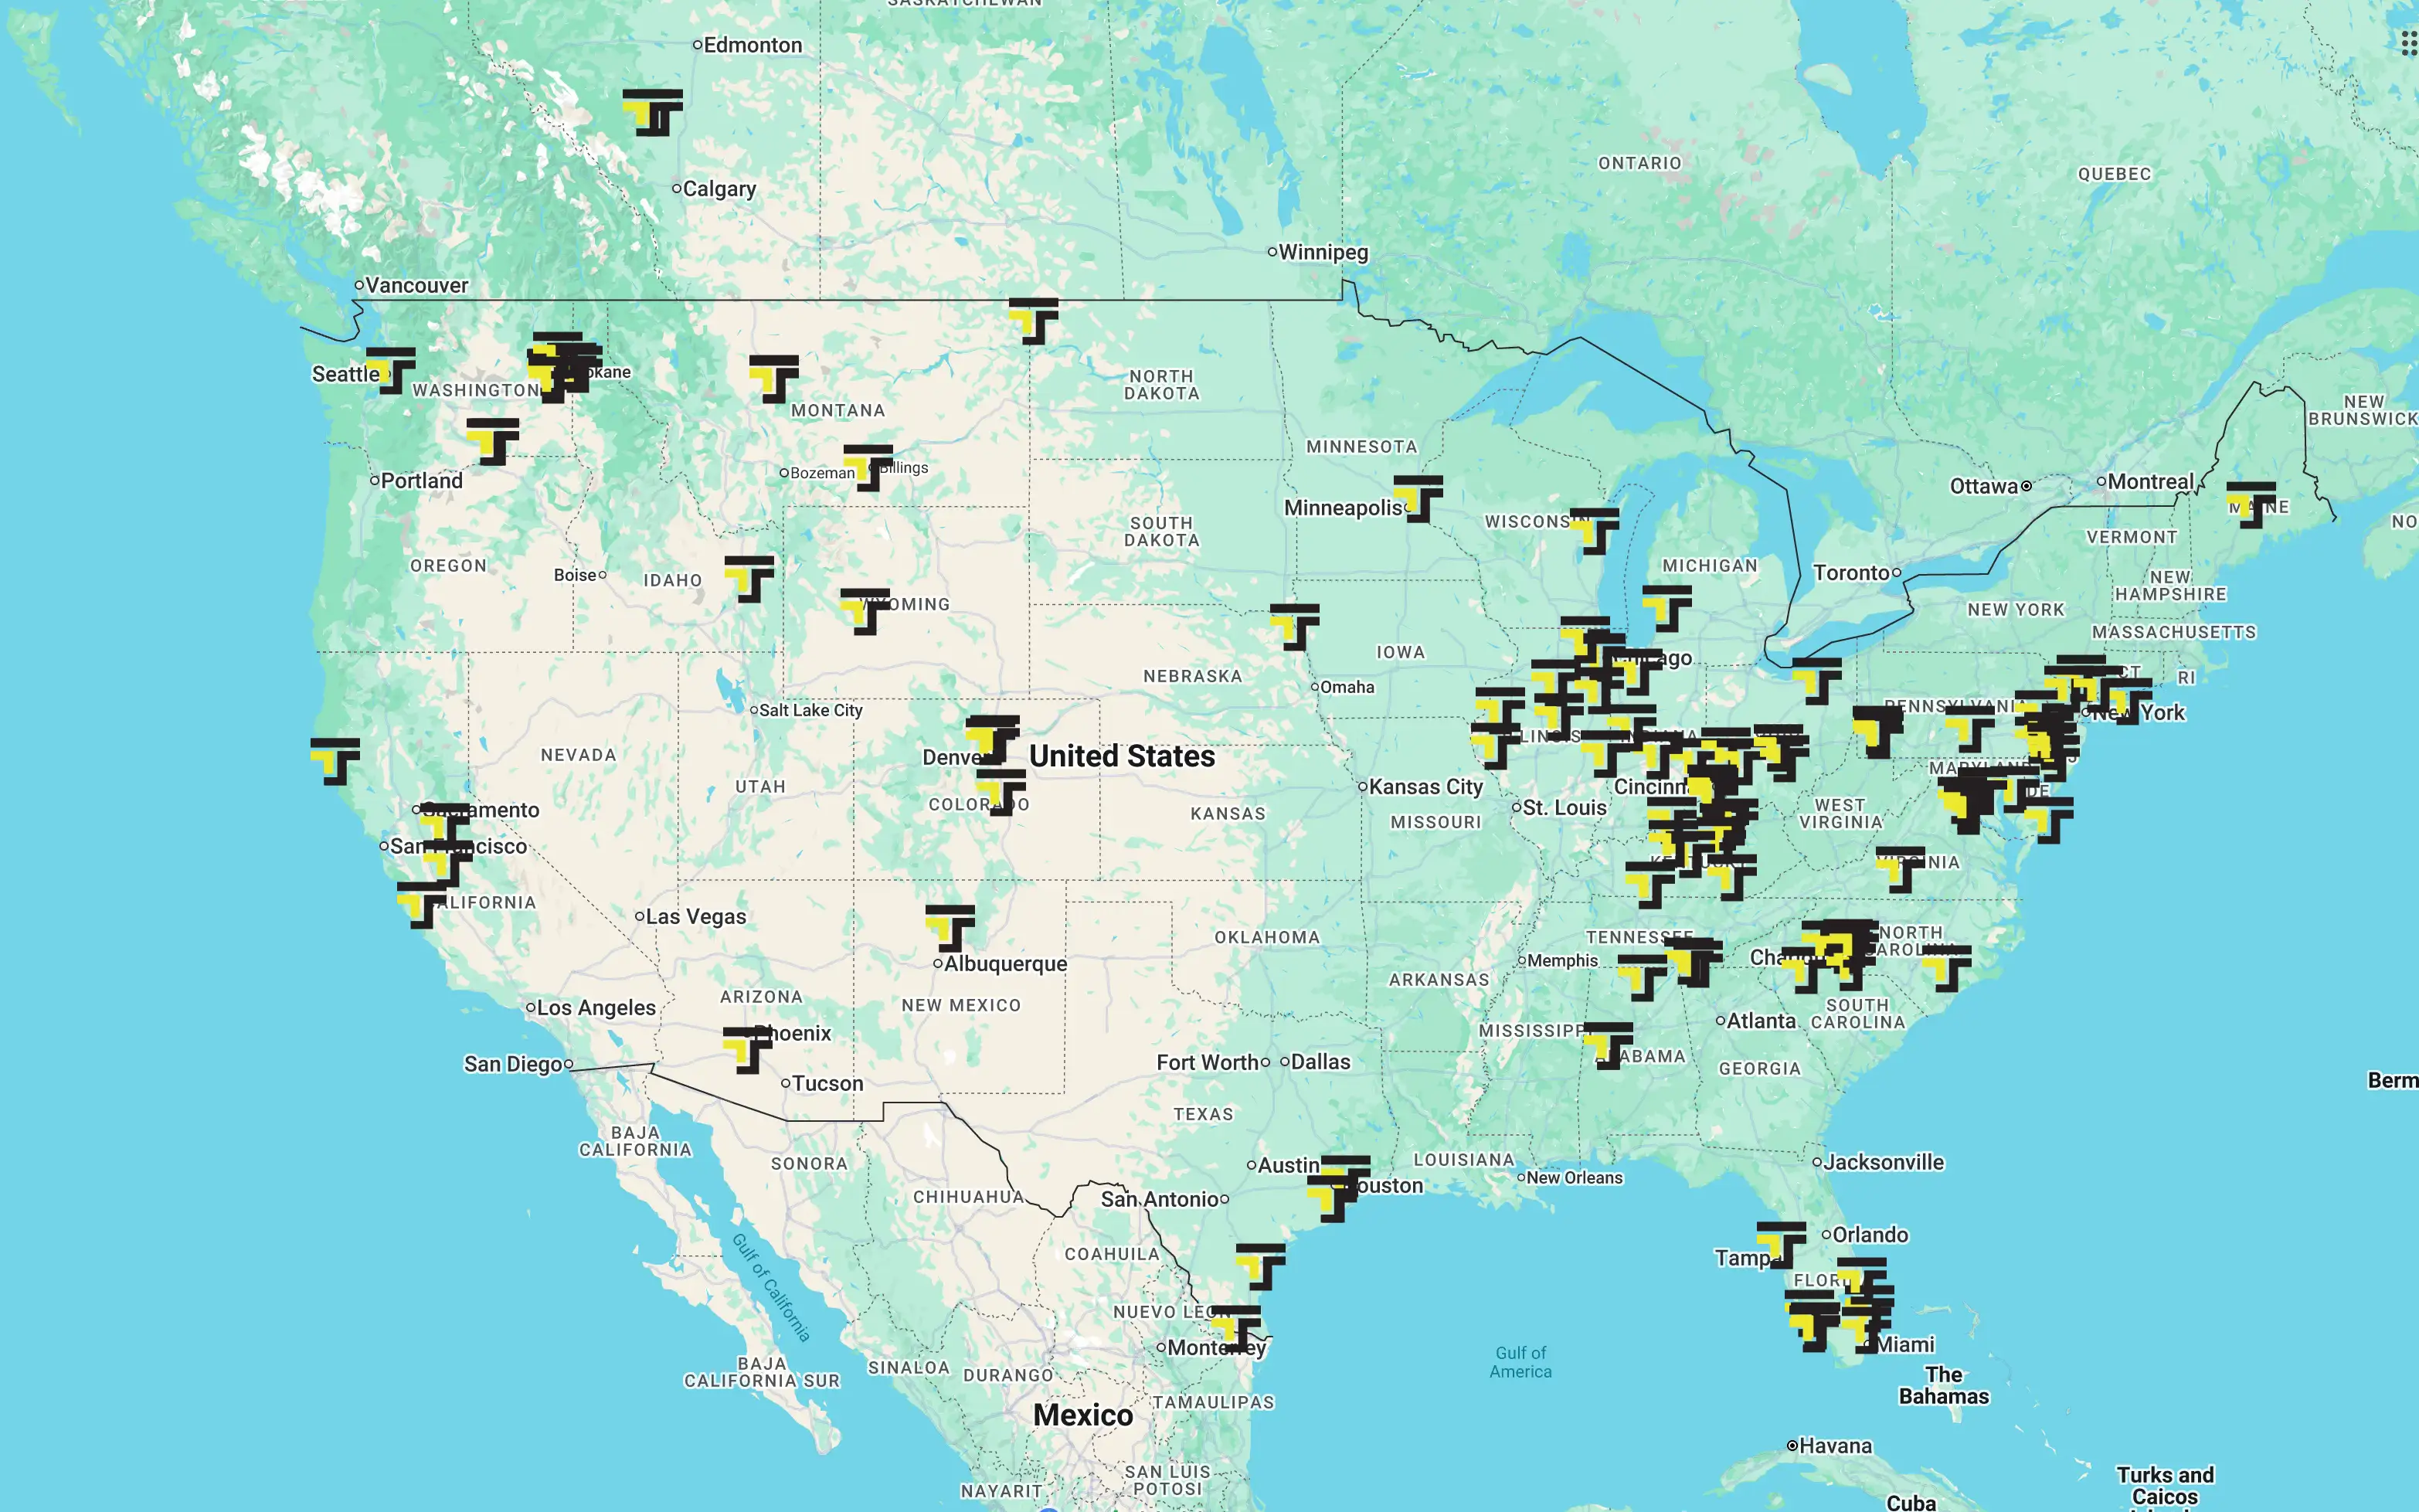Select the marker in Maine

pyautogui.click(x=2251, y=505)
